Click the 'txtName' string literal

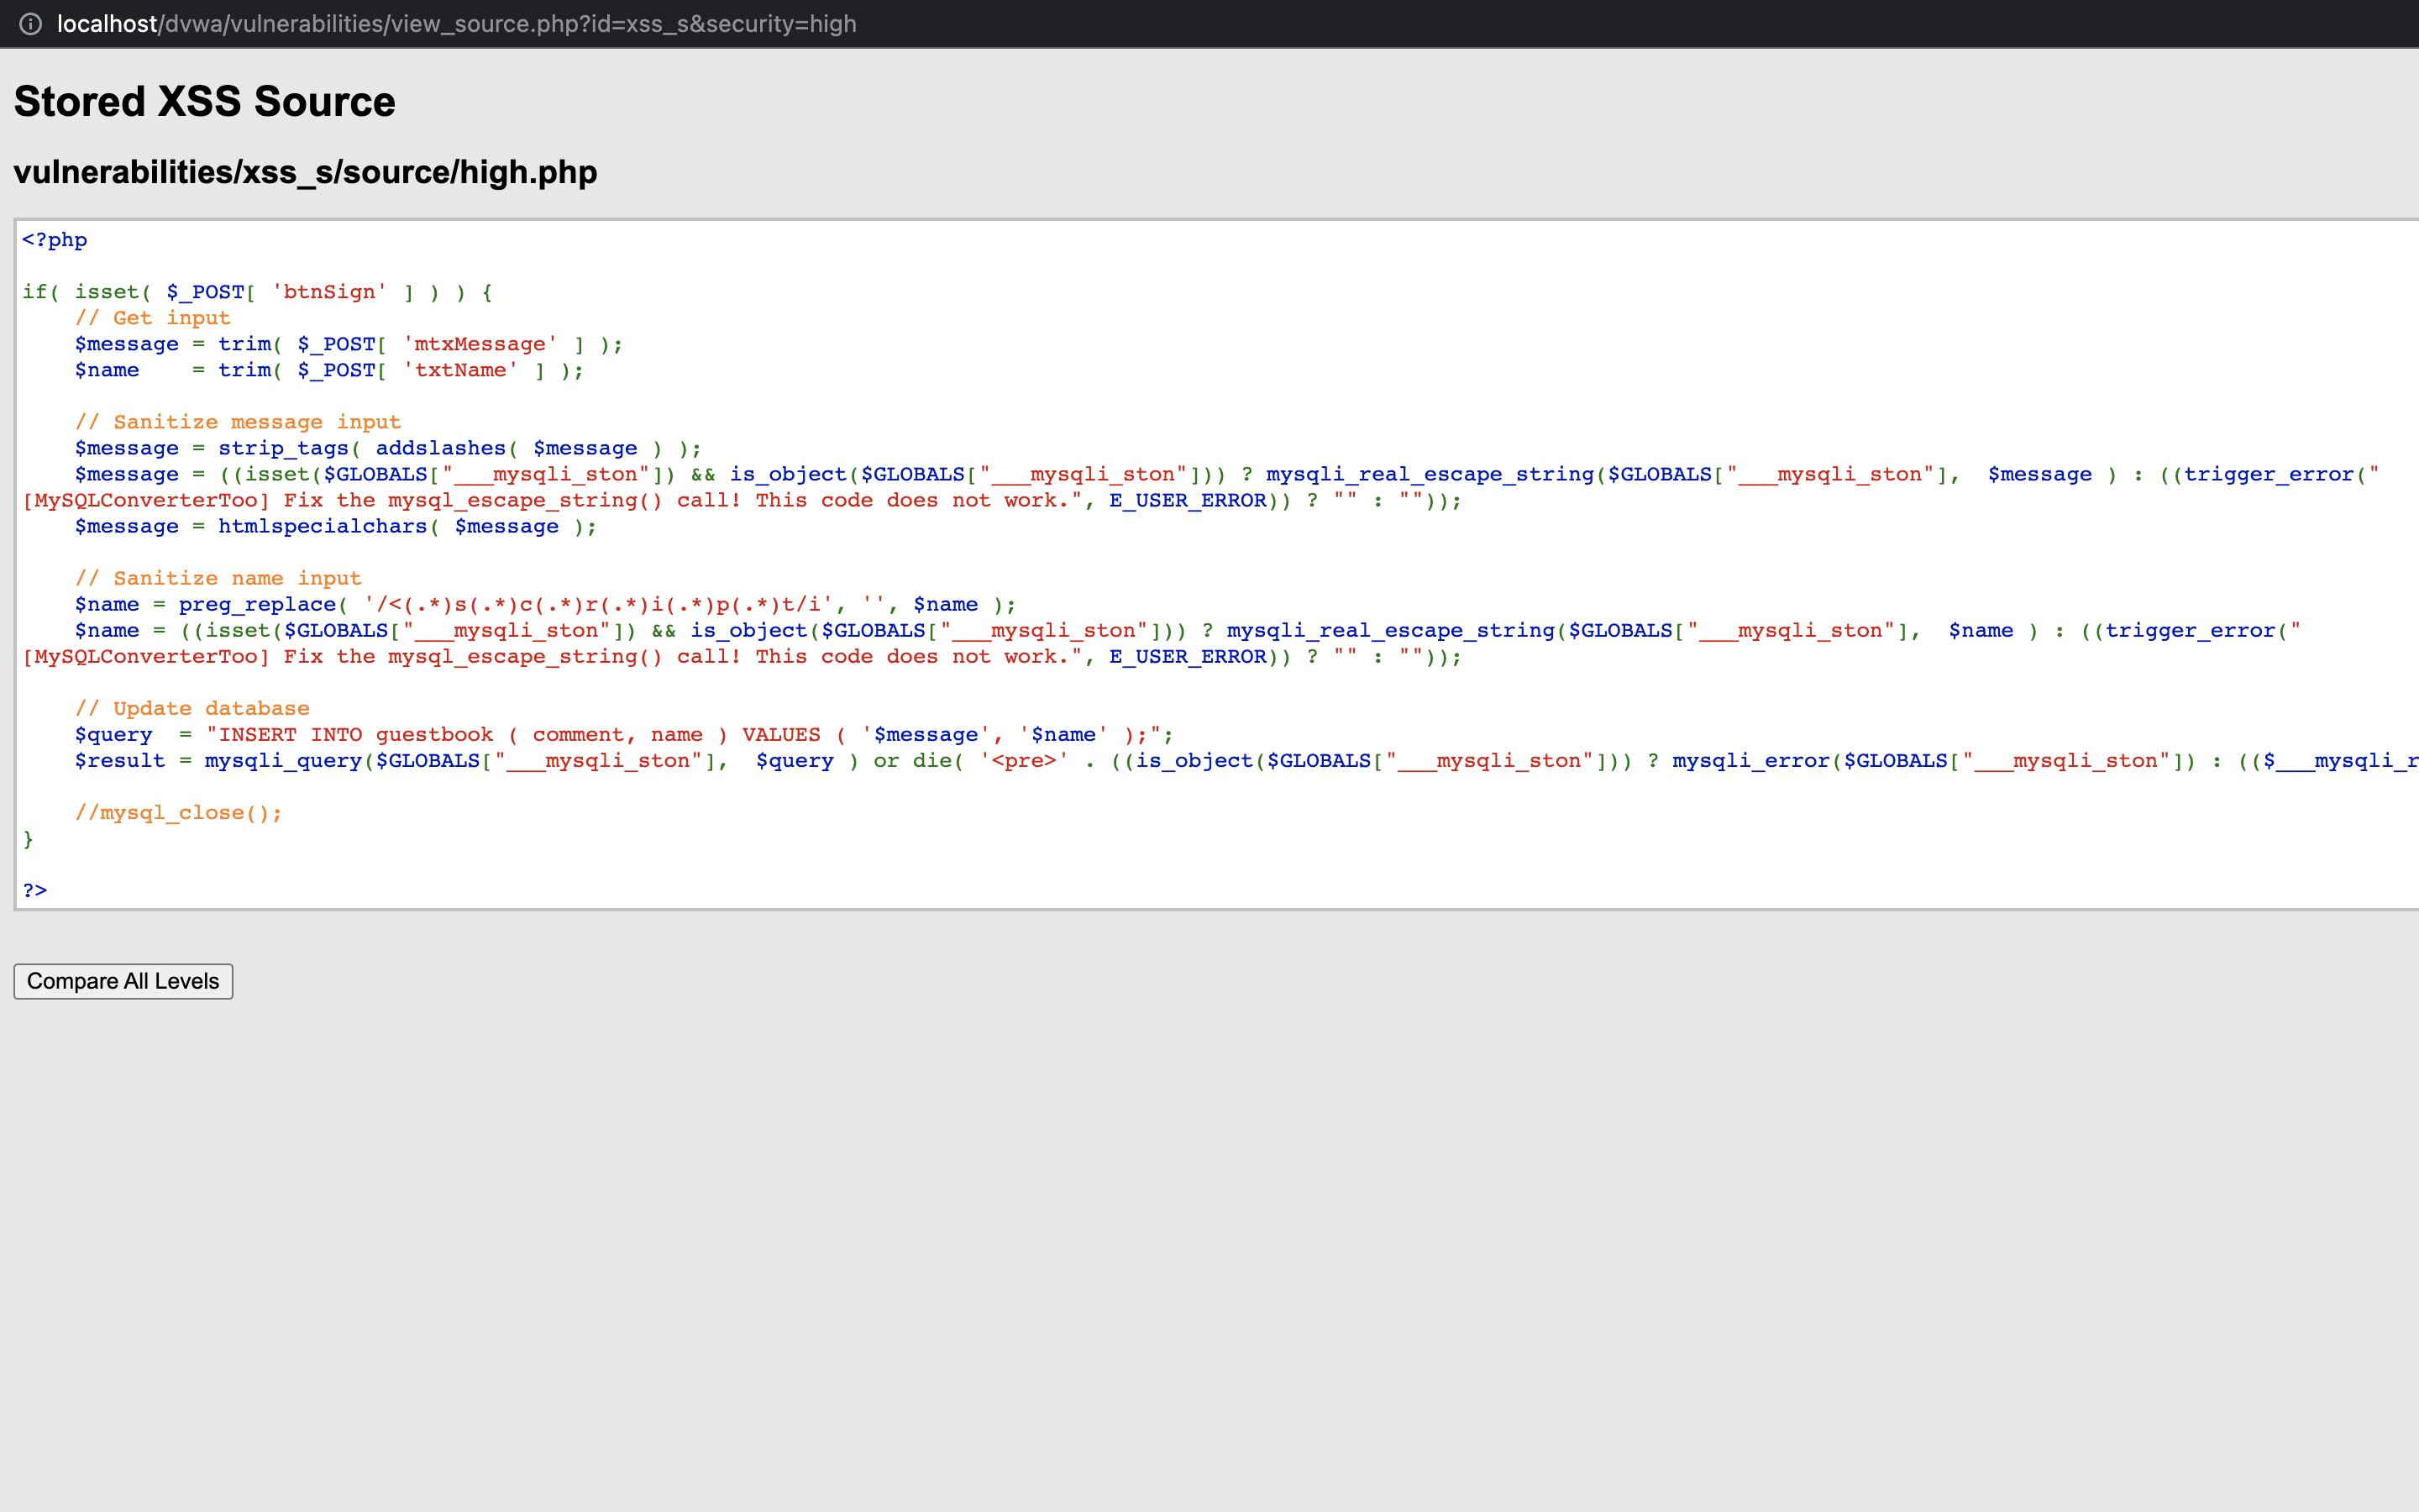click(459, 370)
